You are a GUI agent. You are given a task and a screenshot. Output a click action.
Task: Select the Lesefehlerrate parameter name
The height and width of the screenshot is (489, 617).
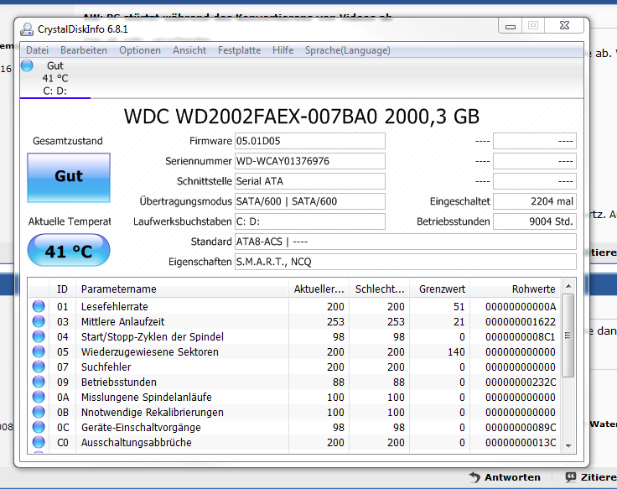(x=115, y=306)
